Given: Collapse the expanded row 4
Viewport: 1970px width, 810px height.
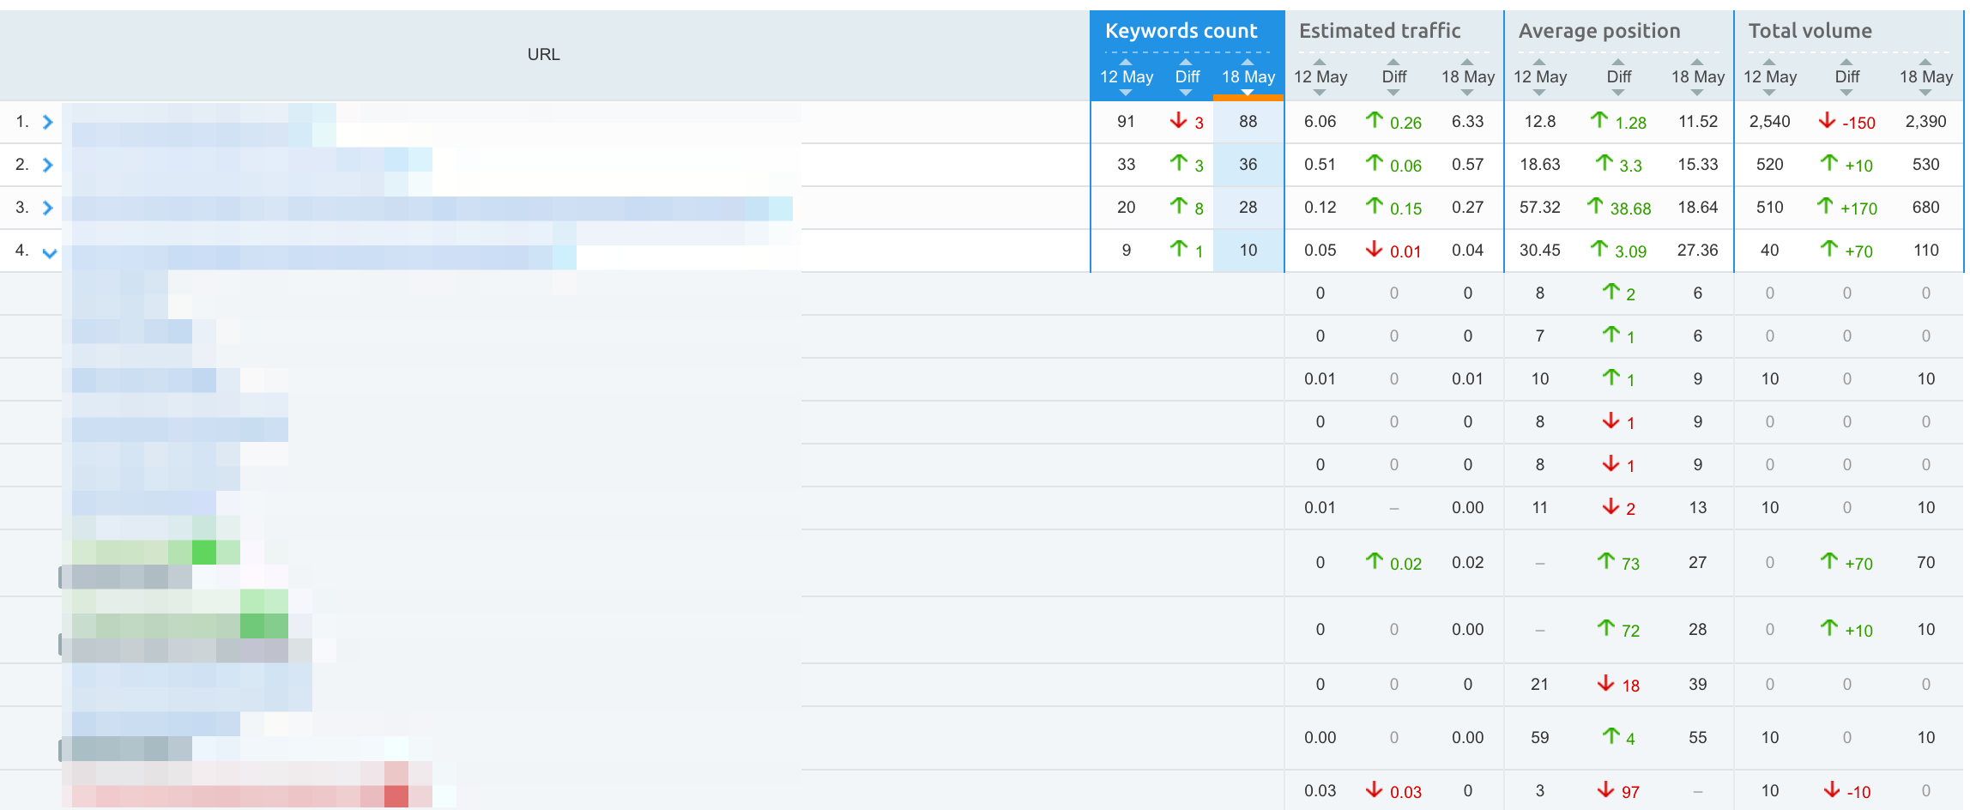Looking at the screenshot, I should coord(50,253).
